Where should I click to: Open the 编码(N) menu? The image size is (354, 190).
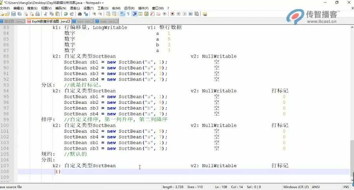coord(61,8)
